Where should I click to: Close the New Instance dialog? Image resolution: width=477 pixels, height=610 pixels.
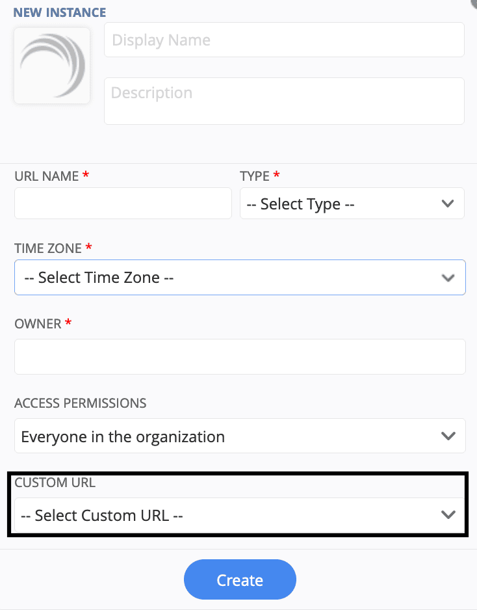(x=474, y=2)
